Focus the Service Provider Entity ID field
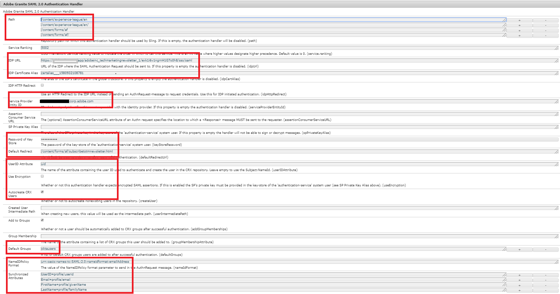 tap(300, 101)
